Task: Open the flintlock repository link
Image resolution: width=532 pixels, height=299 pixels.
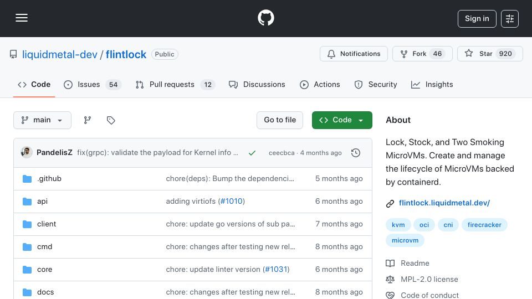Action: click(126, 54)
